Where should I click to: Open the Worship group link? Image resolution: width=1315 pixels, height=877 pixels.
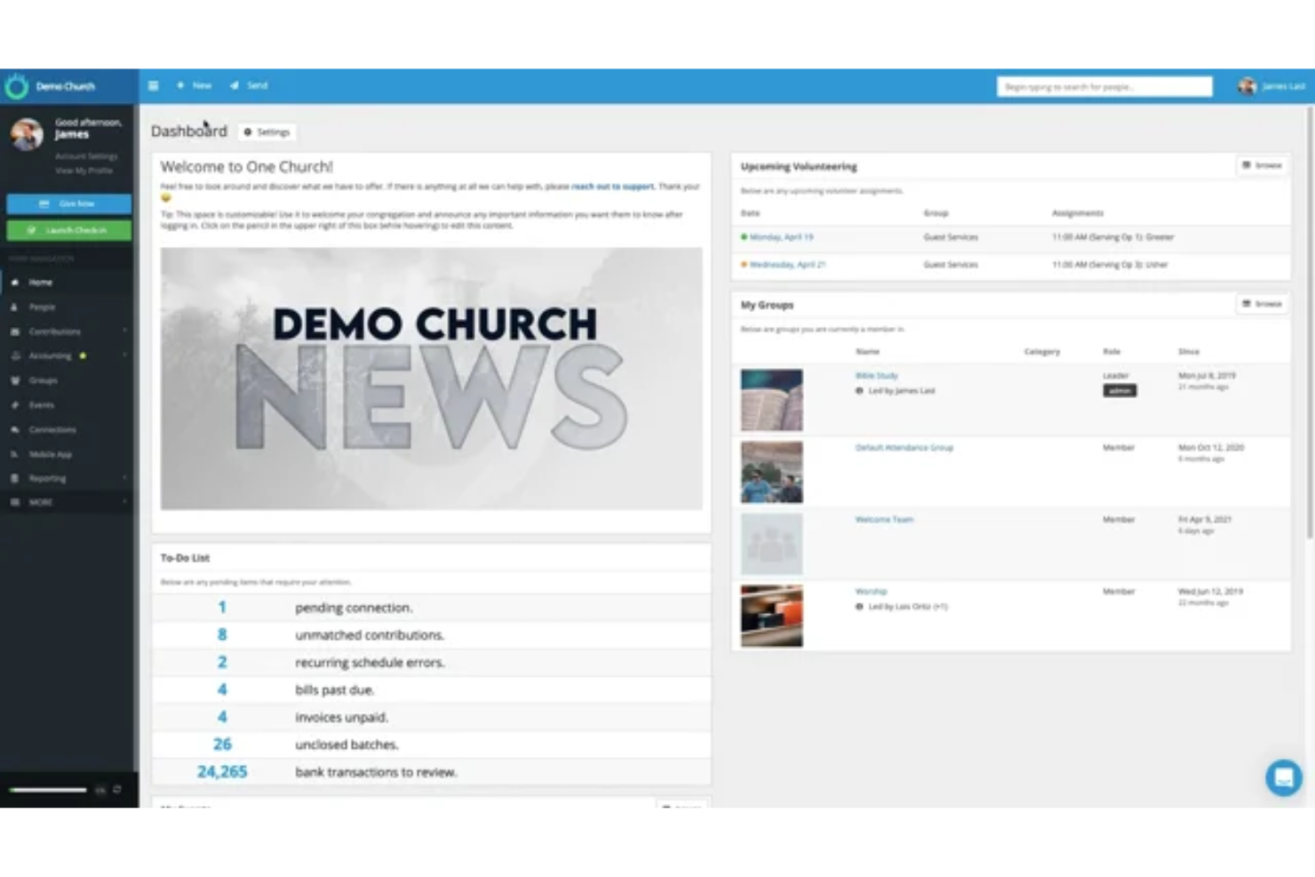click(x=871, y=592)
